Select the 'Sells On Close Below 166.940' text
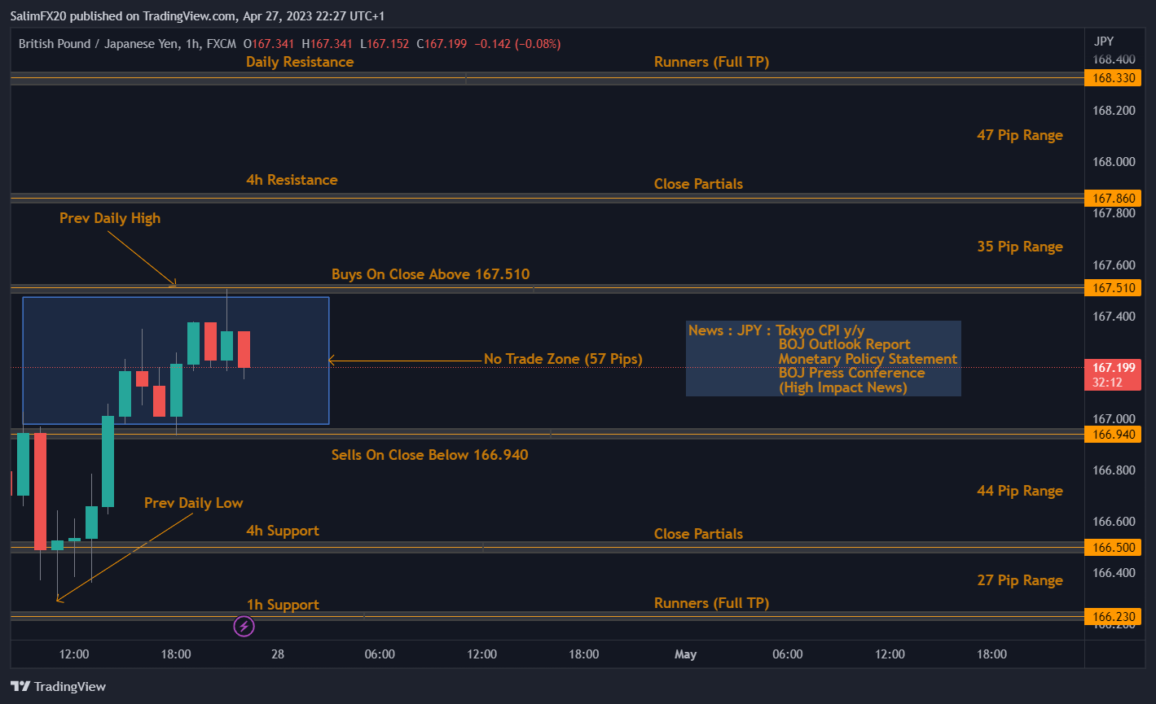The width and height of the screenshot is (1156, 704). tap(429, 455)
